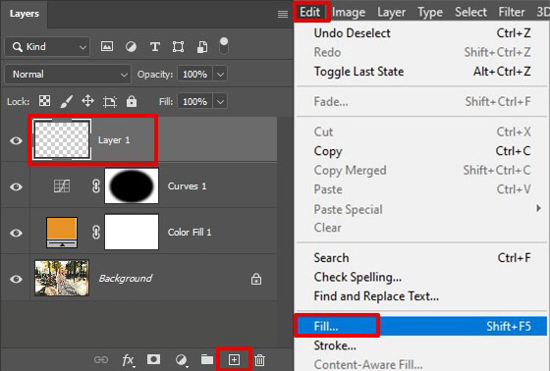Expand the Opacity slider dropdown arrow

(220, 74)
